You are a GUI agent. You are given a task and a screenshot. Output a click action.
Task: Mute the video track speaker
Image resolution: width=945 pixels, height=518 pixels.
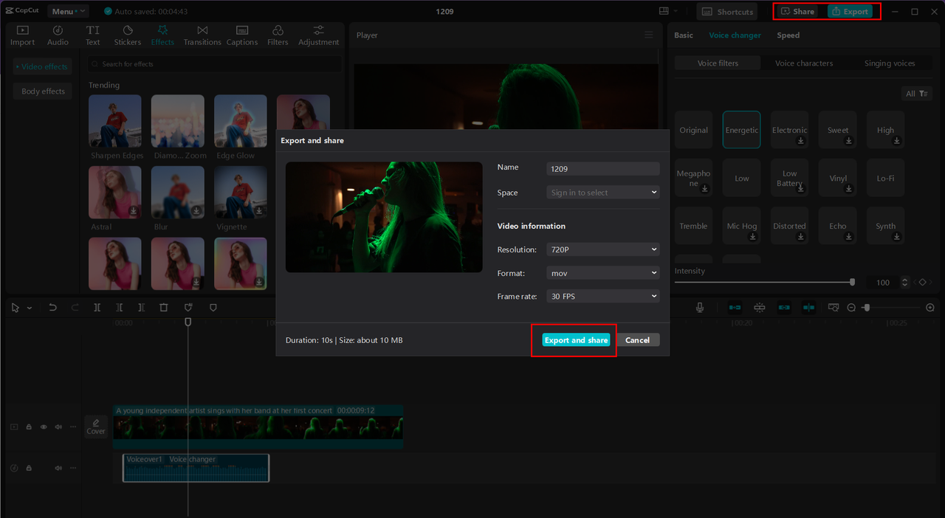(x=58, y=427)
